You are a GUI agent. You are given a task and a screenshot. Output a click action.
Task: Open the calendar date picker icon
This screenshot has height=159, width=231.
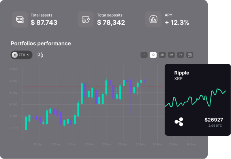pyautogui.click(x=190, y=55)
